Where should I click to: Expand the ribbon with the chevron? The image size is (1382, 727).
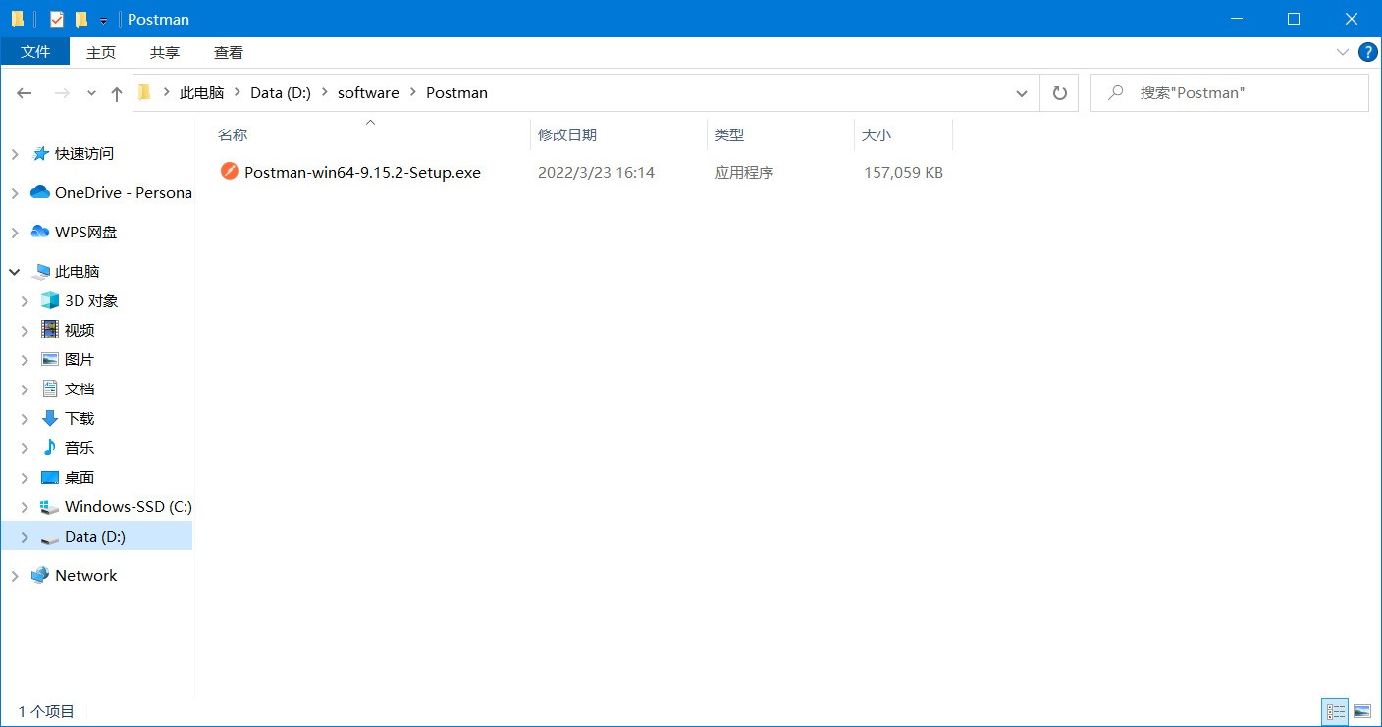click(1343, 52)
